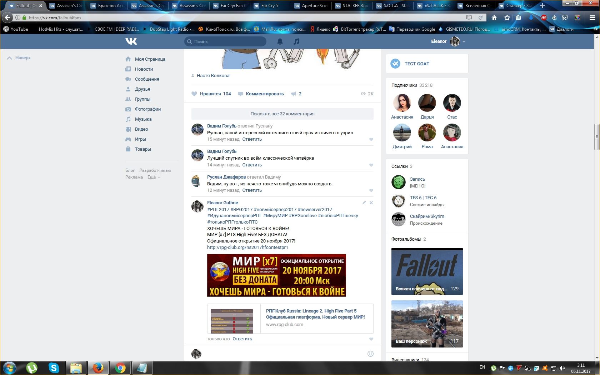Open a new browser tab with the plus button
This screenshot has height=375, width=600.
point(542,6)
